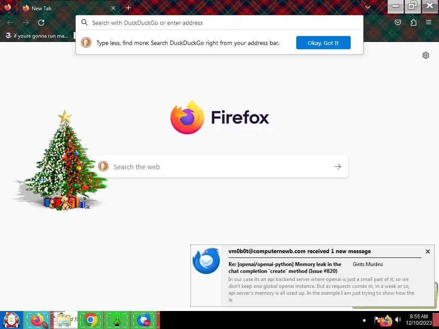
Task: Click the sender name Gints Murāns
Action: click(367, 264)
